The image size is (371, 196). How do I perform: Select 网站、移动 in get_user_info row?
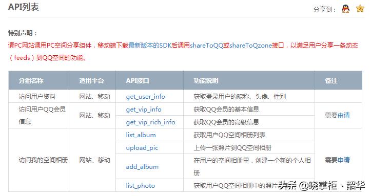[x=94, y=97]
